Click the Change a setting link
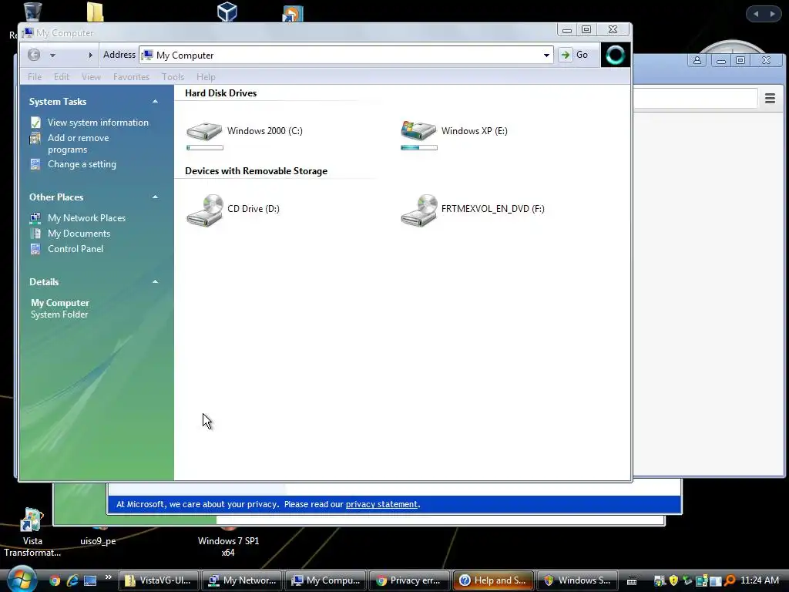This screenshot has height=592, width=789. (82, 164)
